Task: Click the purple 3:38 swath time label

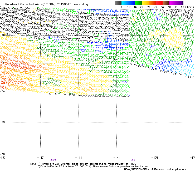Action: tap(53, 160)
